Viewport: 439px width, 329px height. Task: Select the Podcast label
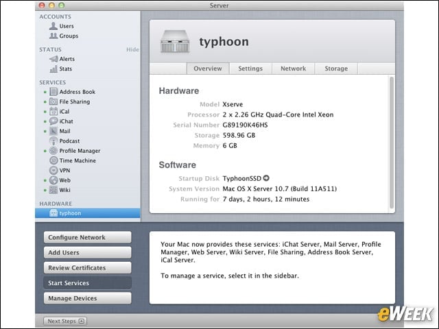pos(69,141)
